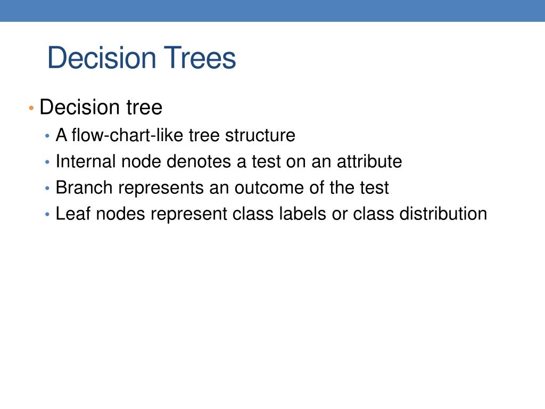Click "A flow-chart-like tree structure" line

[x=176, y=135]
